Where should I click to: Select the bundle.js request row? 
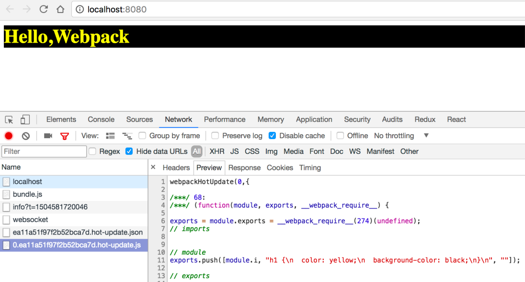tap(74, 195)
